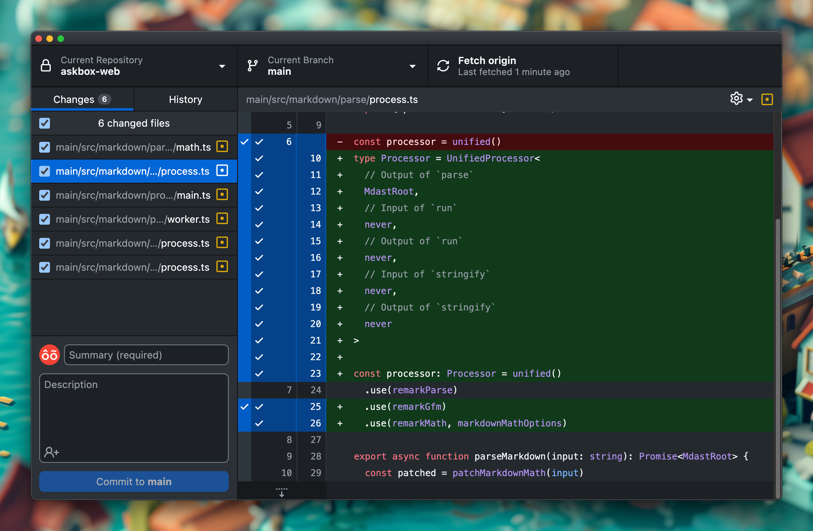Toggle line 10 added-line checkmark
The image size is (813, 531).
tap(259, 158)
